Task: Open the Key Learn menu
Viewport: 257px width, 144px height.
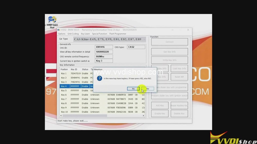Action: point(85,34)
